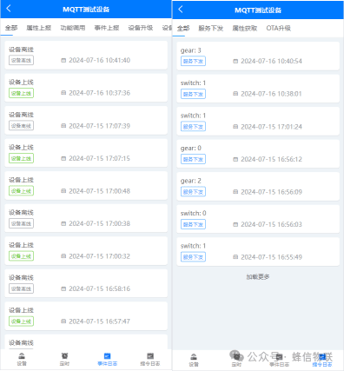Click the calendar icon beside 2024-07-15 16:58:16
This screenshot has width=344, height=371.
pyautogui.click(x=63, y=288)
